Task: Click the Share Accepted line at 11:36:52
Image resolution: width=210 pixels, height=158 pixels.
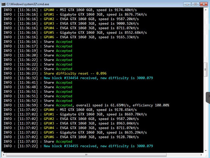Action: 38,101
